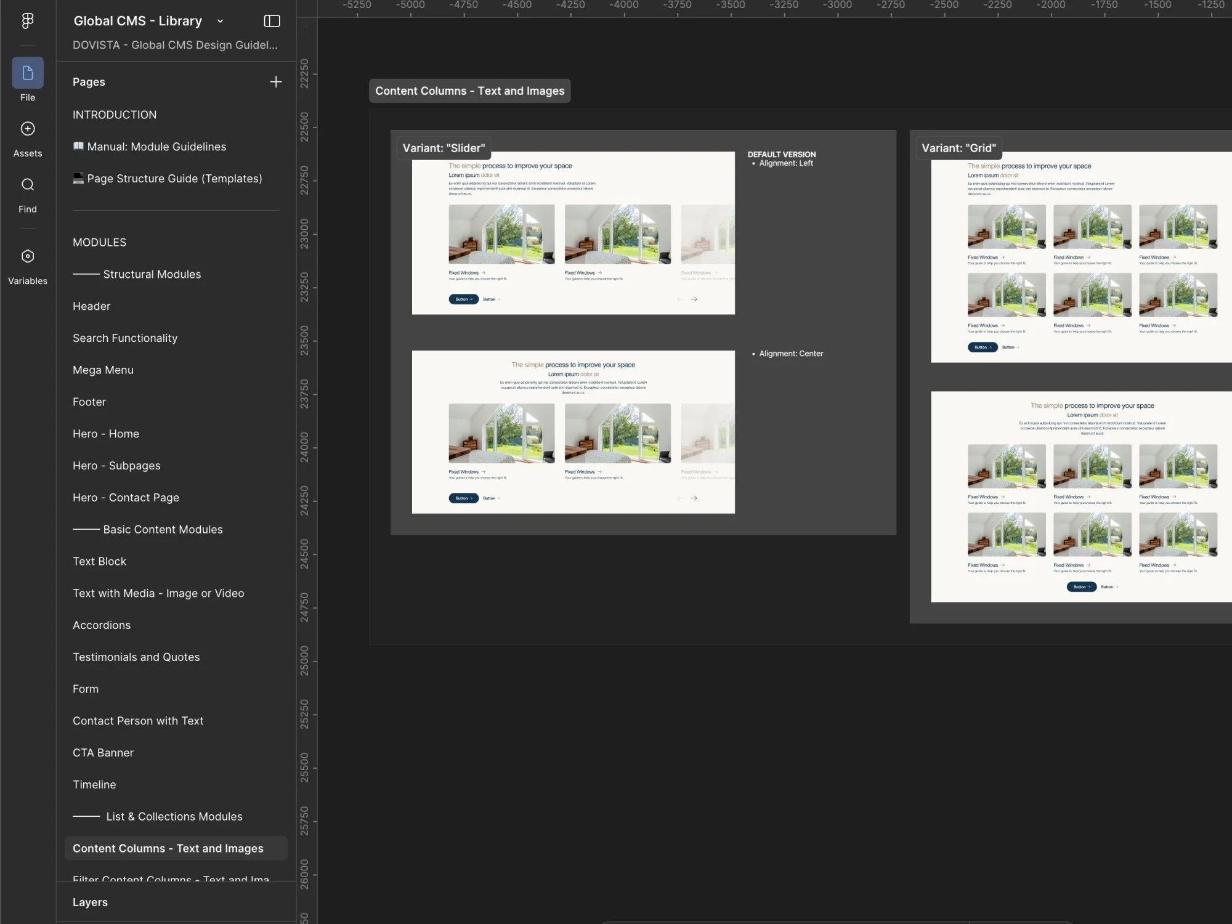This screenshot has width=1232, height=924.
Task: Click next arrow in centered Slider frame
Action: click(x=694, y=498)
